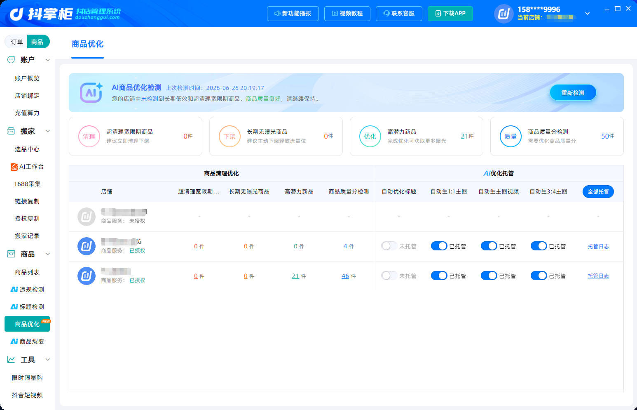This screenshot has width=637, height=410.
Task: Click the 超清理宽限期… column header
Action: pyautogui.click(x=199, y=191)
